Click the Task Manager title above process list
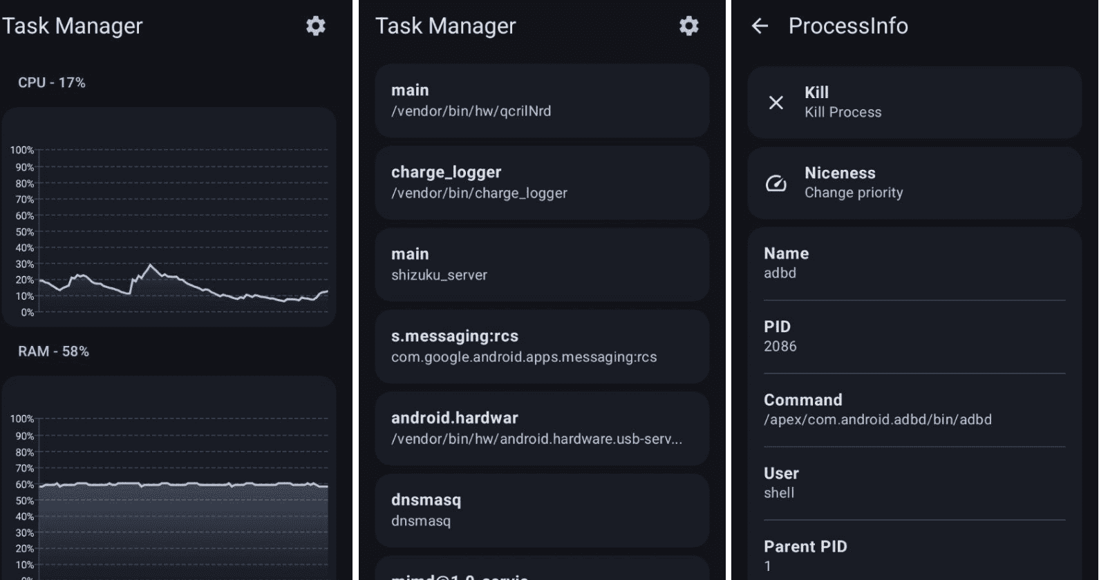 (446, 26)
